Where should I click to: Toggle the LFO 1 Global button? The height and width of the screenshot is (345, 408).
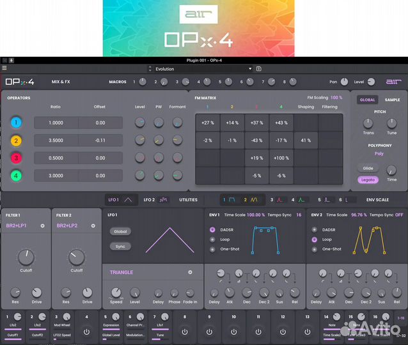(120, 231)
